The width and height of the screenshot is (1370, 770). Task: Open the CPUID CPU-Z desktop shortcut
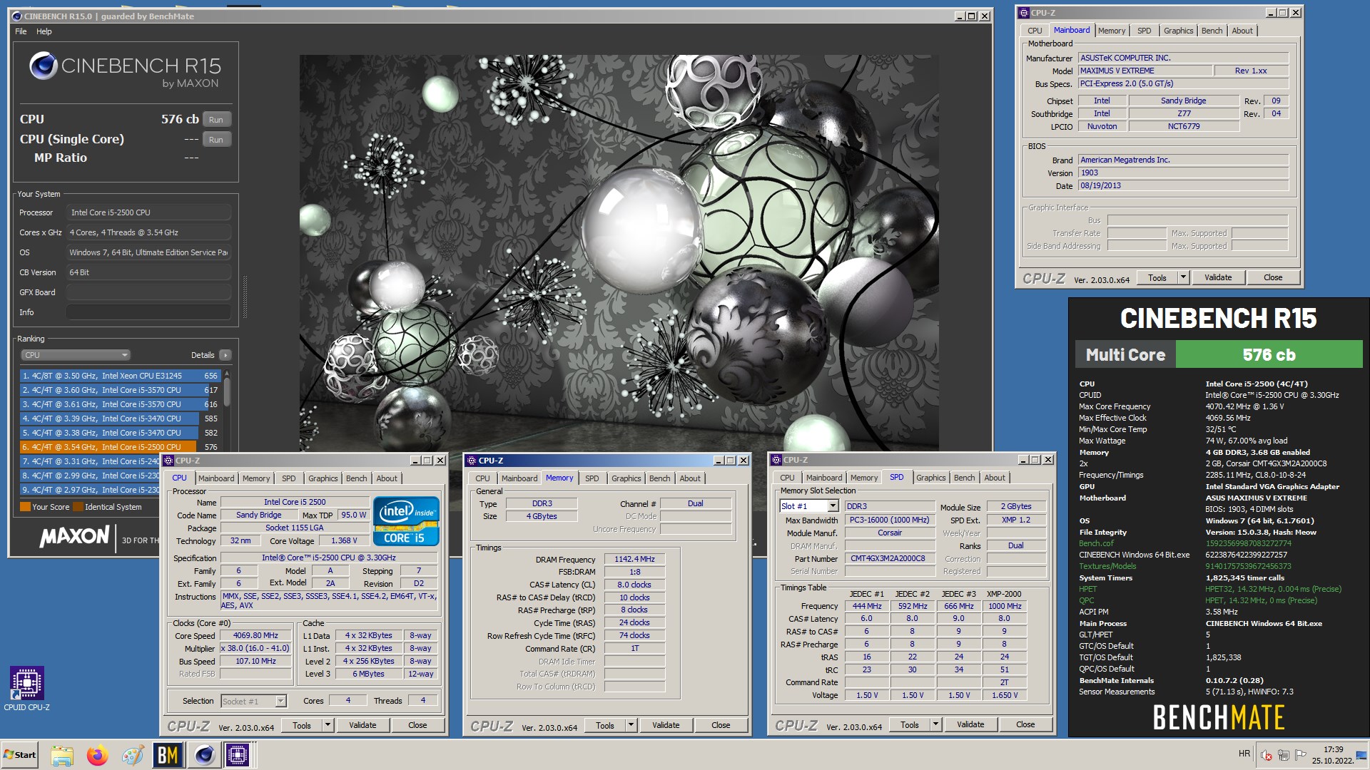27,688
